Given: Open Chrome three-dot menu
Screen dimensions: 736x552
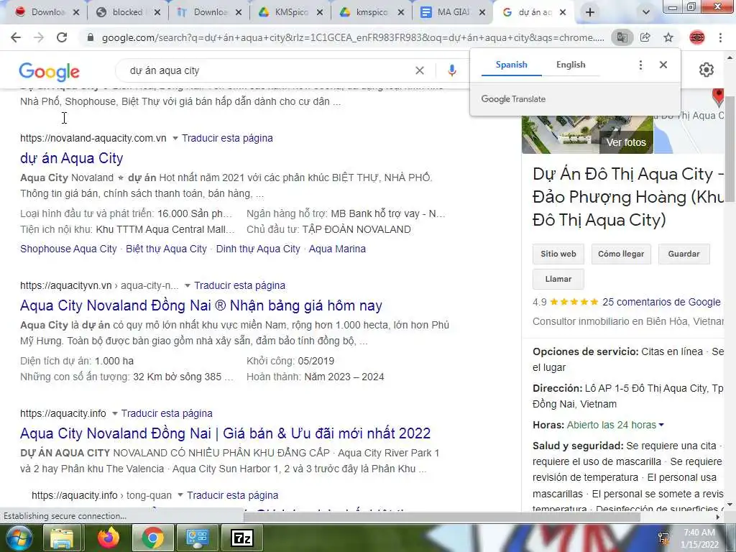Looking at the screenshot, I should (720, 37).
